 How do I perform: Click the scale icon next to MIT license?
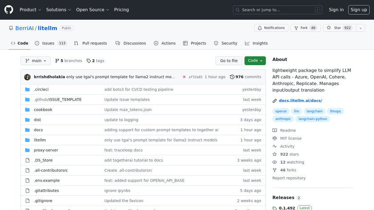pos(275,138)
